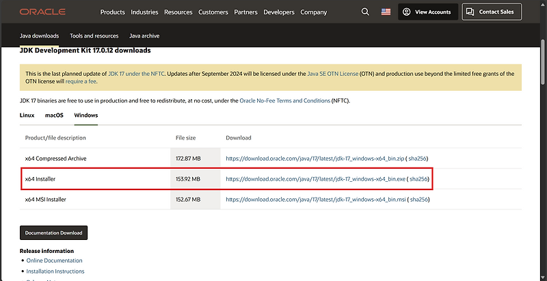Select the Java archive tab
Viewport: 547px width, 281px height.
point(144,36)
